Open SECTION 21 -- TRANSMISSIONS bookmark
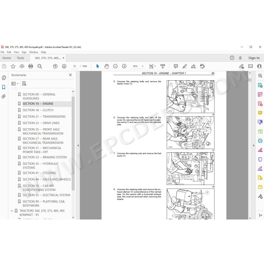This screenshot has height=264, width=264. click(x=44, y=117)
